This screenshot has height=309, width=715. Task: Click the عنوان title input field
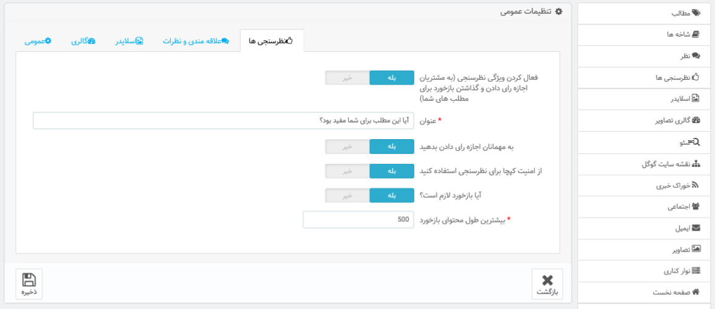[x=224, y=121]
